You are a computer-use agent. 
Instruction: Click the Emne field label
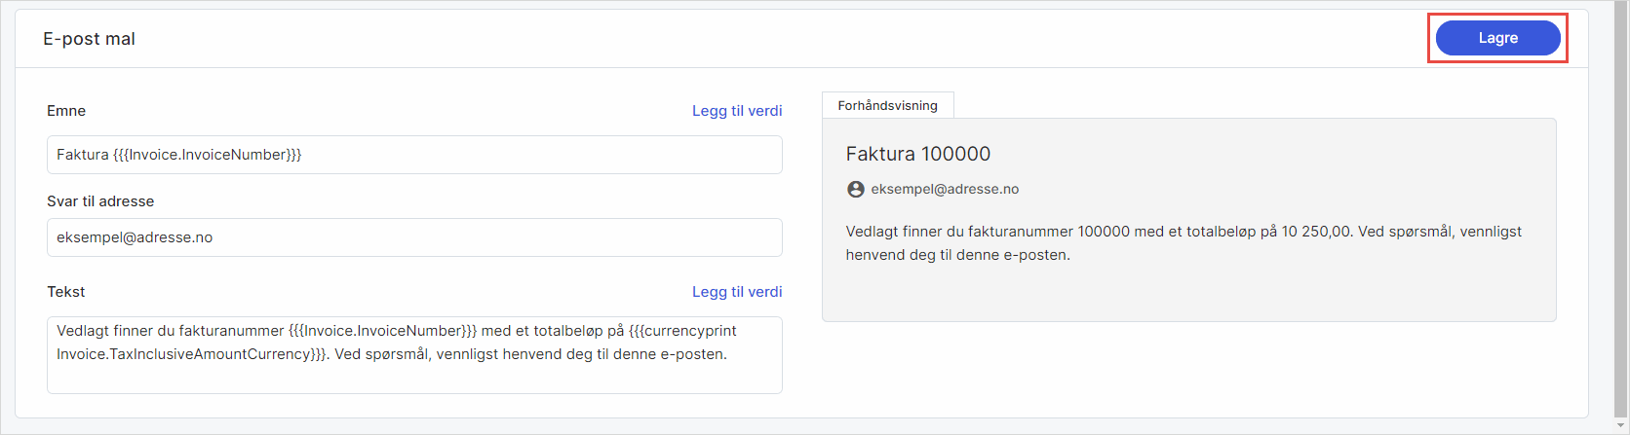66,111
